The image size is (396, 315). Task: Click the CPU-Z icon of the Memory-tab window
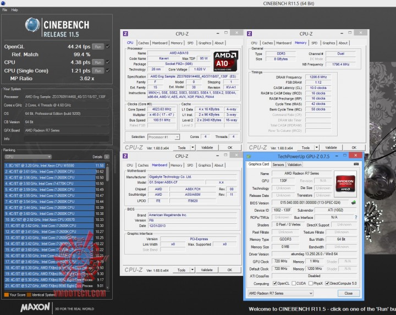(x=249, y=34)
